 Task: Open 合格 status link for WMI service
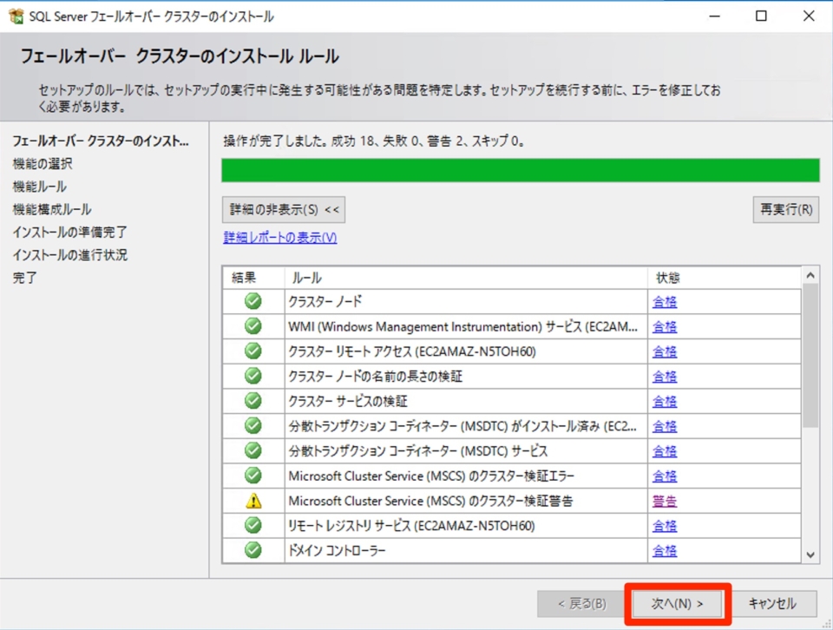click(665, 326)
